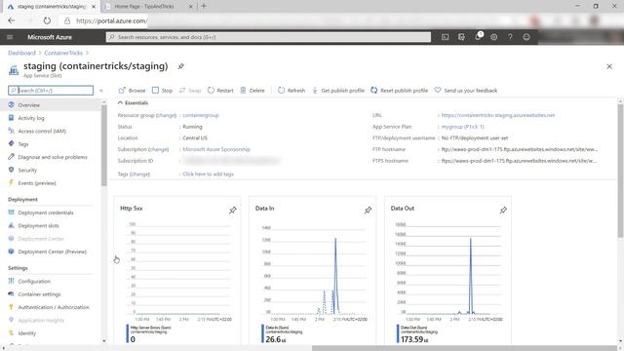Screen dimensions: 624x351
Task: Go to ContainerTricks breadcrumb
Action: [63, 53]
